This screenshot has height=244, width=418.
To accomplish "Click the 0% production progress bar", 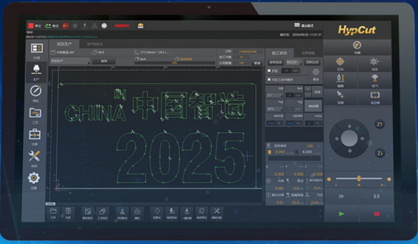I will click(174, 63).
